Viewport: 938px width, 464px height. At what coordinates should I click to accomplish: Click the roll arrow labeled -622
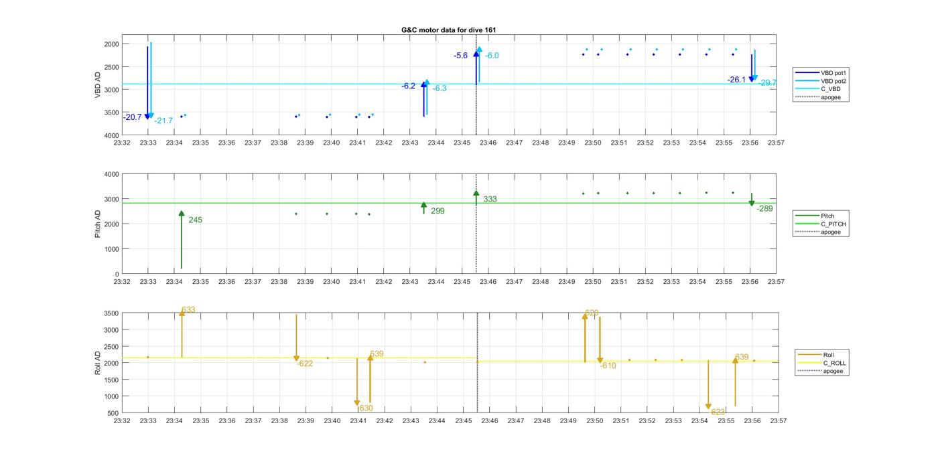pos(296,338)
